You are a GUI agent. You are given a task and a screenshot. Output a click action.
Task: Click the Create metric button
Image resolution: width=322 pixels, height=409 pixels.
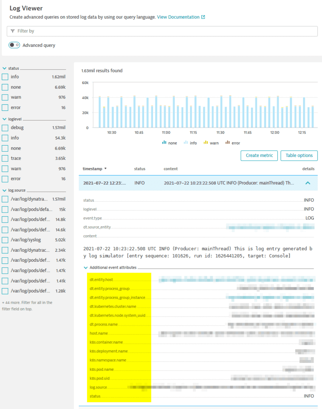(259, 155)
